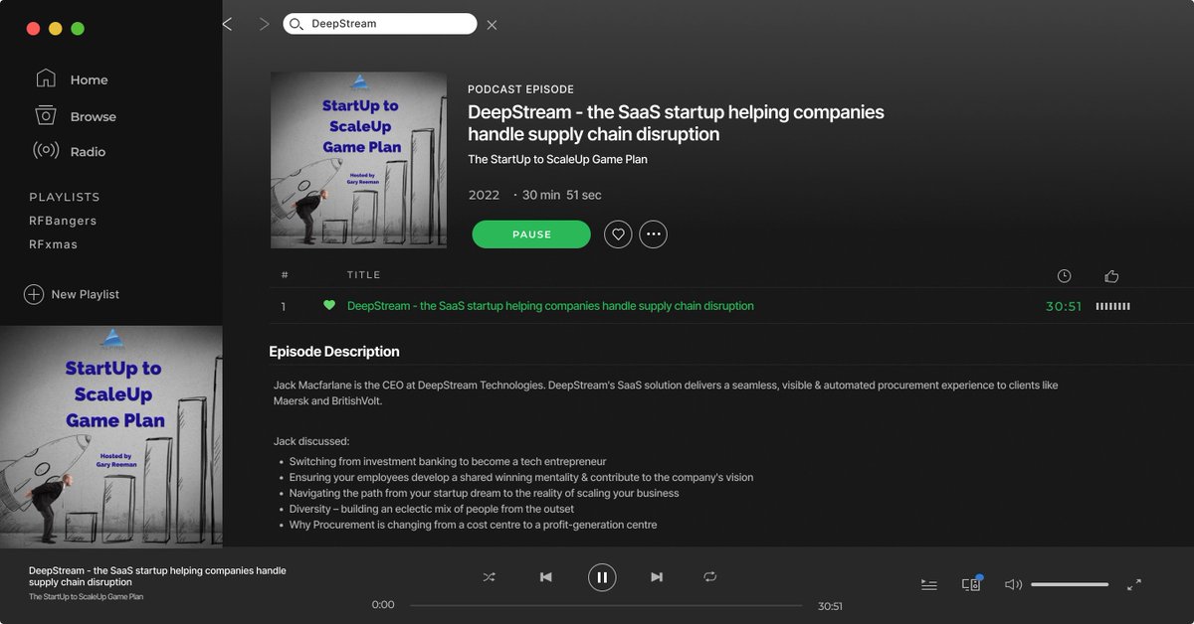The width and height of the screenshot is (1194, 624).
Task: Open the RFBangers playlist
Action: coord(63,221)
